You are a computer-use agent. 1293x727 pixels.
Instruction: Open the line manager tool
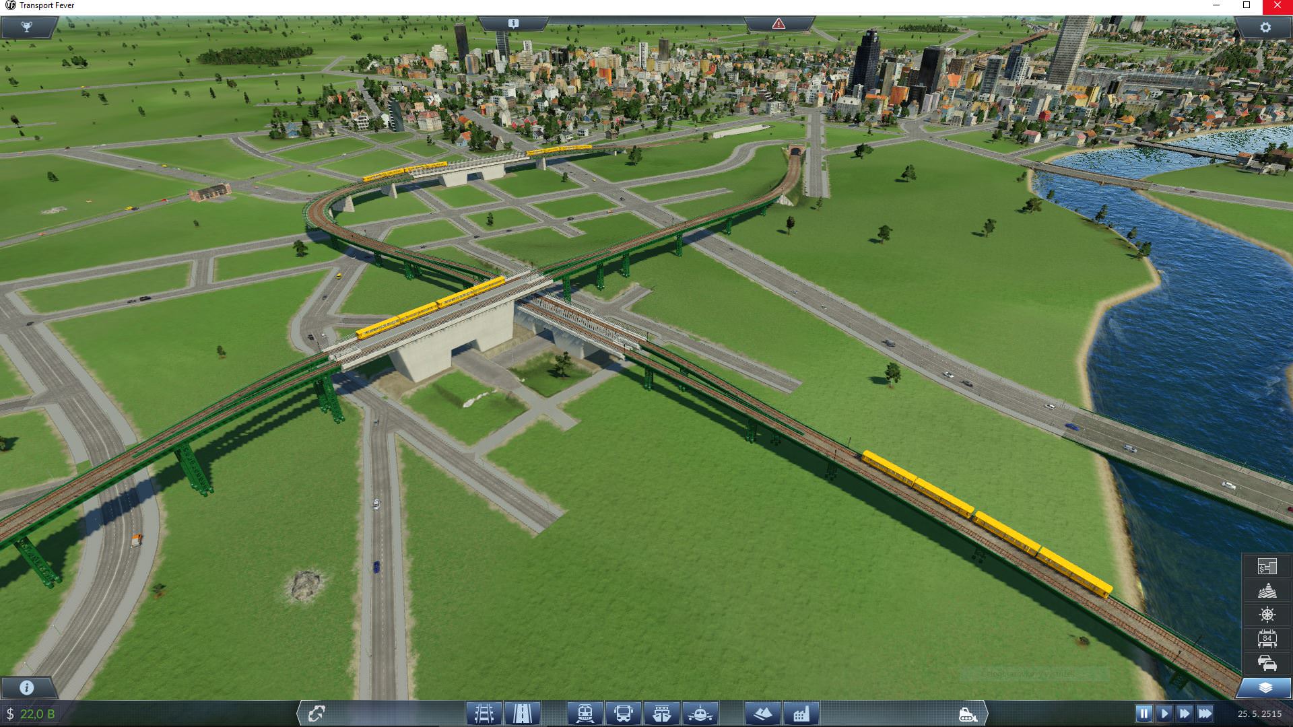317,713
